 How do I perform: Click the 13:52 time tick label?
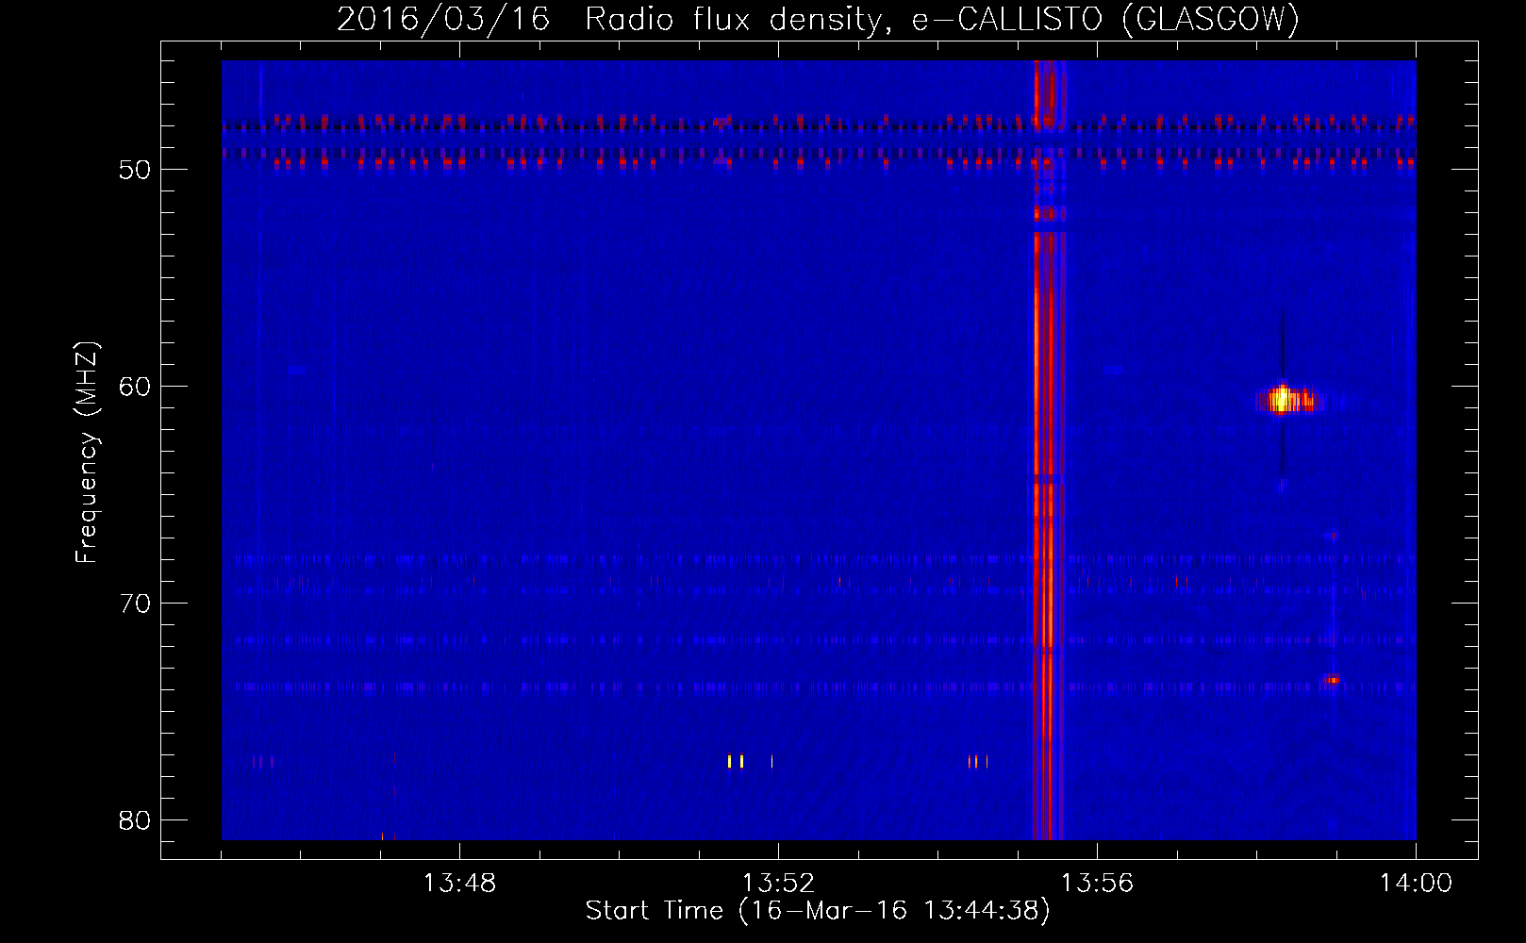click(778, 884)
